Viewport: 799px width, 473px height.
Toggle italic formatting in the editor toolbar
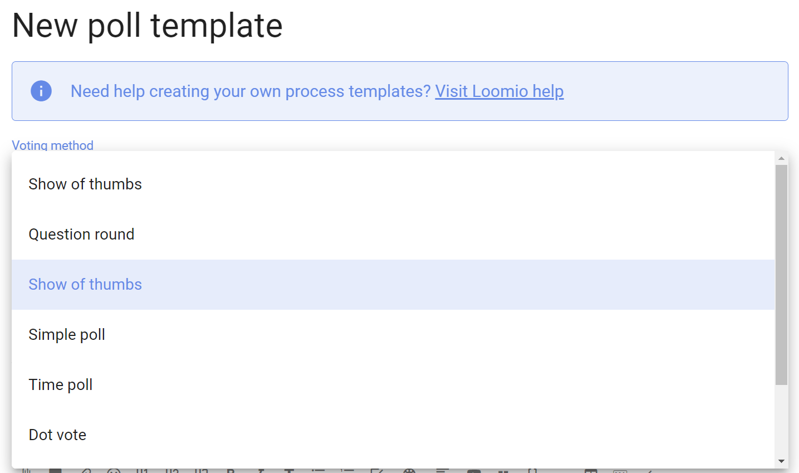point(260,471)
